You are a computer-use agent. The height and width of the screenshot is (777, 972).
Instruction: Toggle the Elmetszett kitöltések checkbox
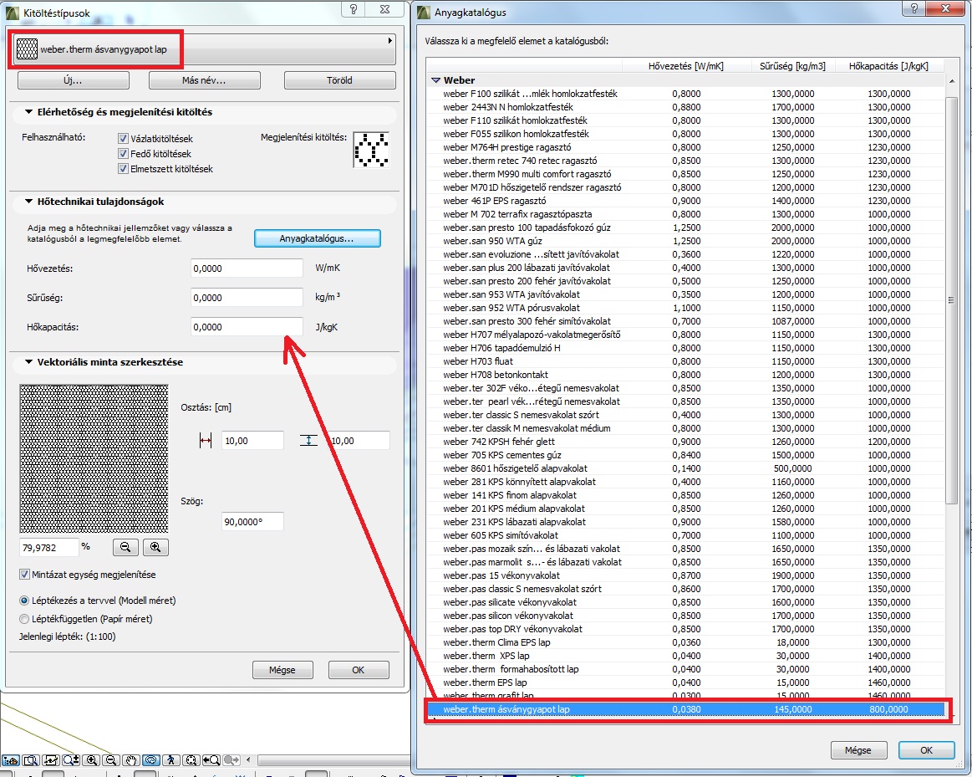[123, 169]
